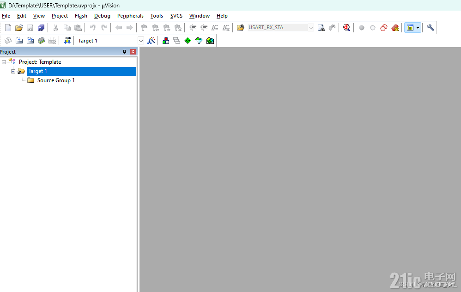This screenshot has width=461, height=292.
Task: Click the Find icon beside search box
Action: [321, 28]
